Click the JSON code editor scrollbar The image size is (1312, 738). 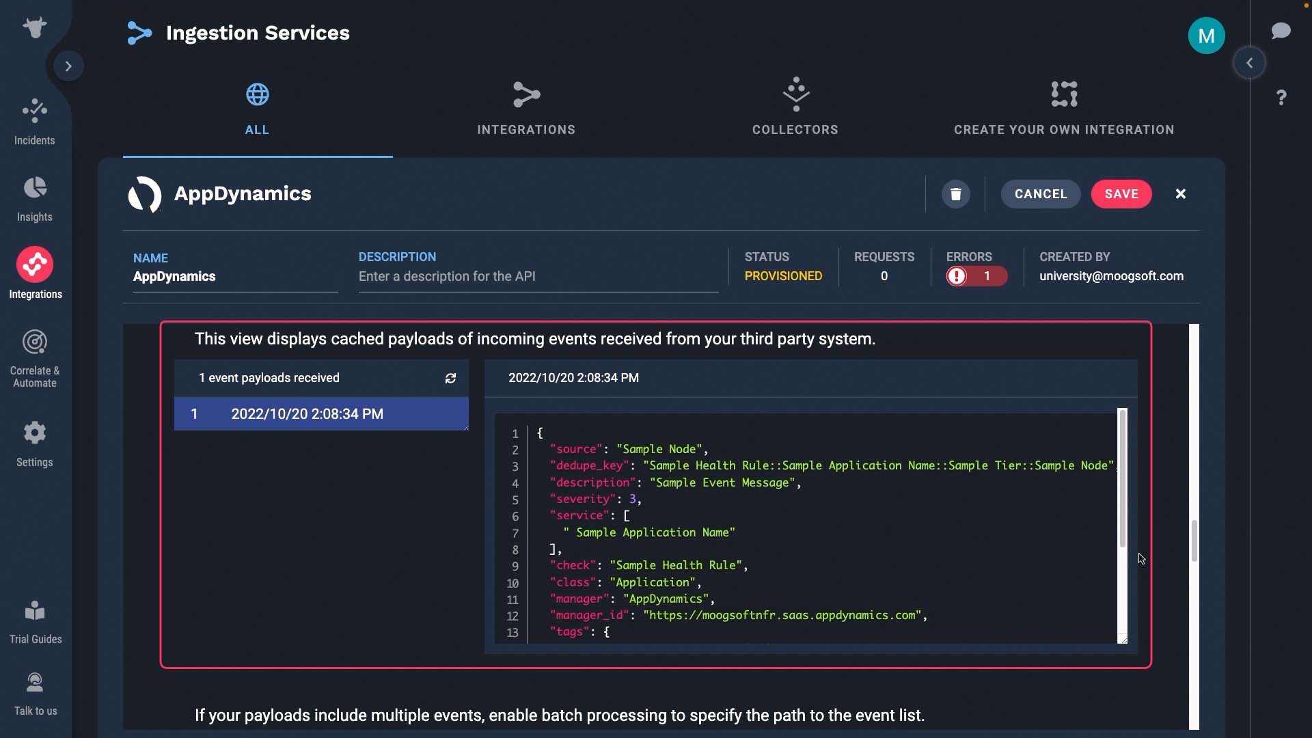click(x=1122, y=478)
